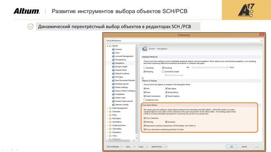Toggle the Sheet Entries checkbox
271x152 pixels.
click(x=166, y=92)
